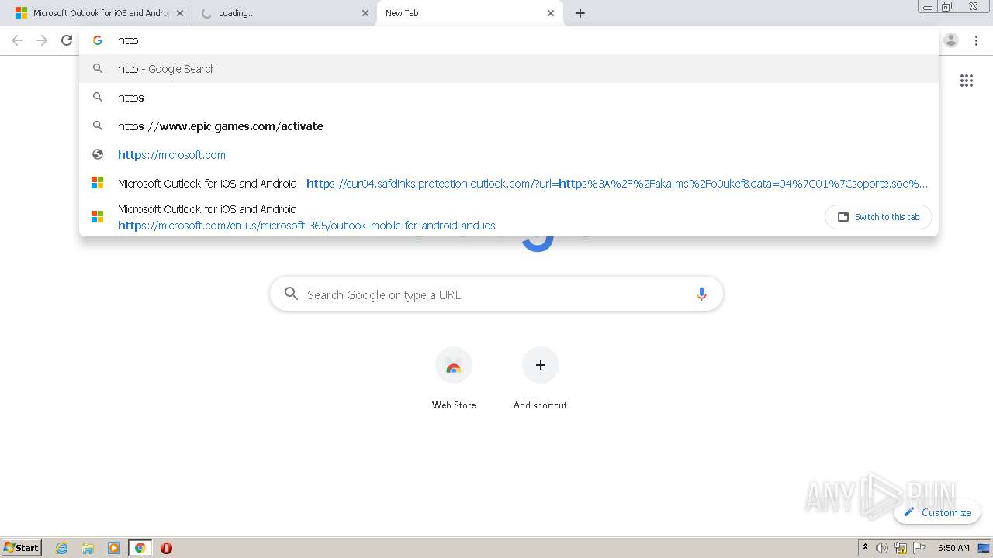The width and height of the screenshot is (993, 558).
Task: Click the browser back arrow
Action: click(x=17, y=40)
